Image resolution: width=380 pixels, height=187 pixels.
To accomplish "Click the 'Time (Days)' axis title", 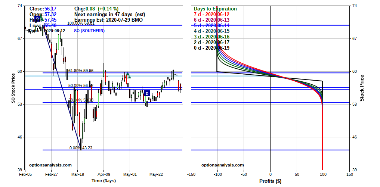I will coord(104,181).
